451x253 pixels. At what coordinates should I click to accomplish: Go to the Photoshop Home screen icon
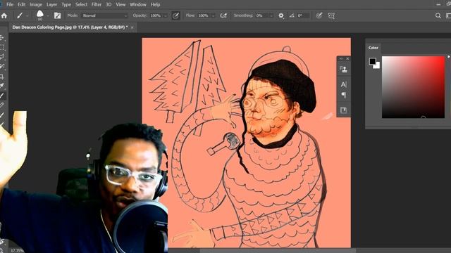pyautogui.click(x=4, y=15)
